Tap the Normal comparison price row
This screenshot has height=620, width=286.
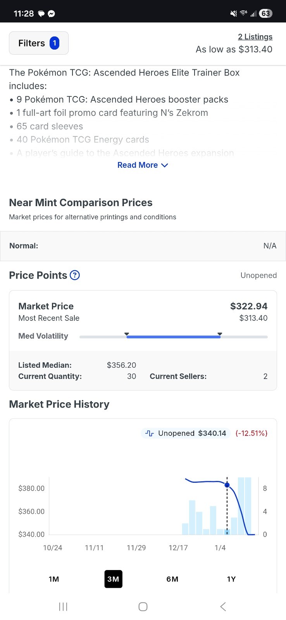point(143,246)
